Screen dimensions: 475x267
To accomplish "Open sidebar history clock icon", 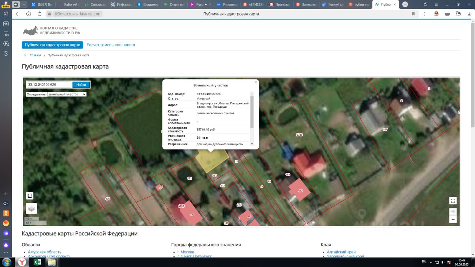I will (6, 53).
